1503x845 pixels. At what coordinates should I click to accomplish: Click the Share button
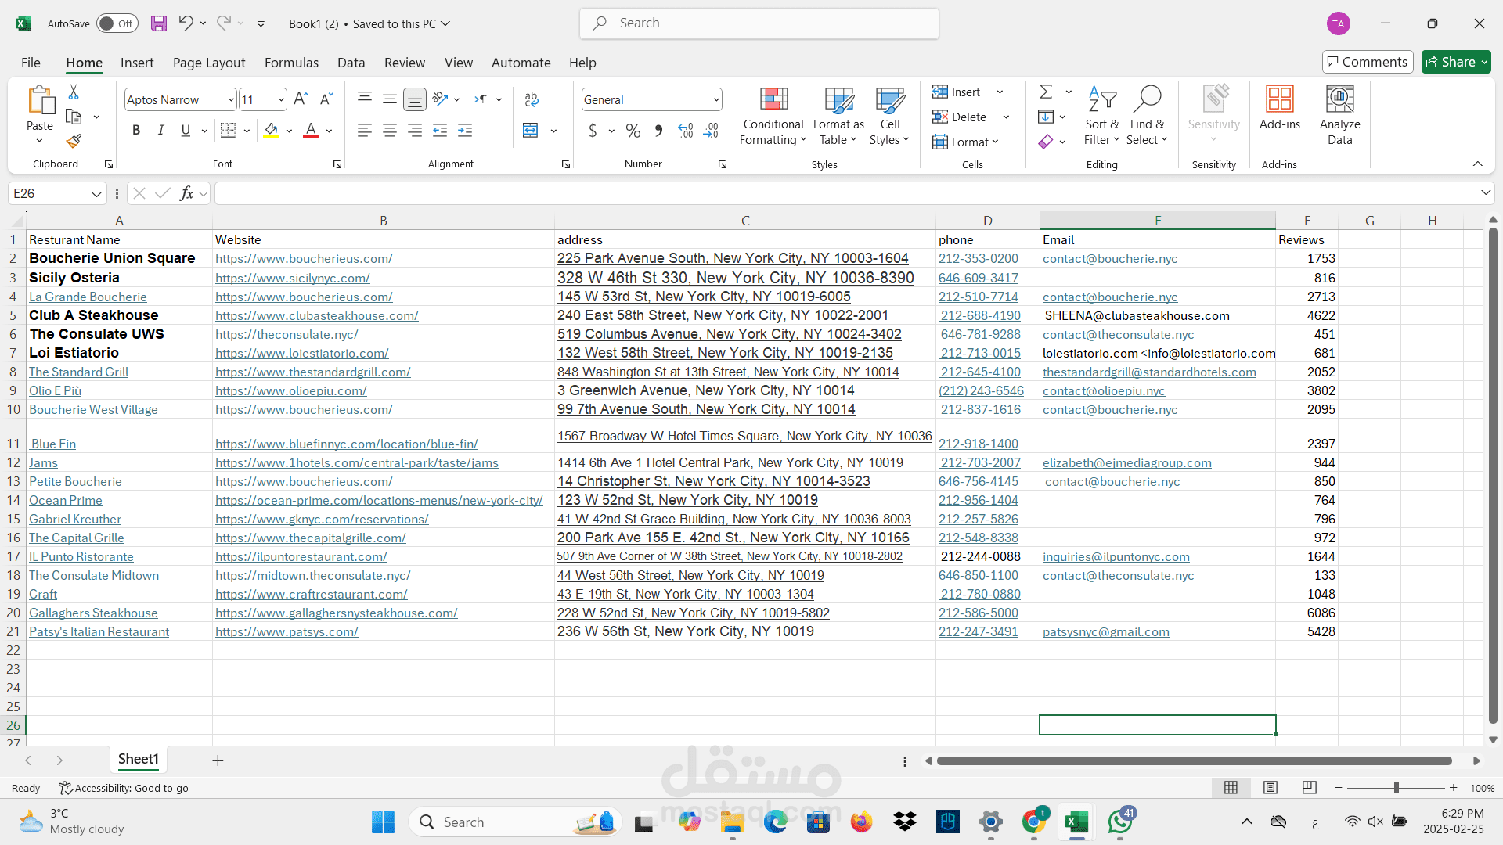click(x=1456, y=62)
